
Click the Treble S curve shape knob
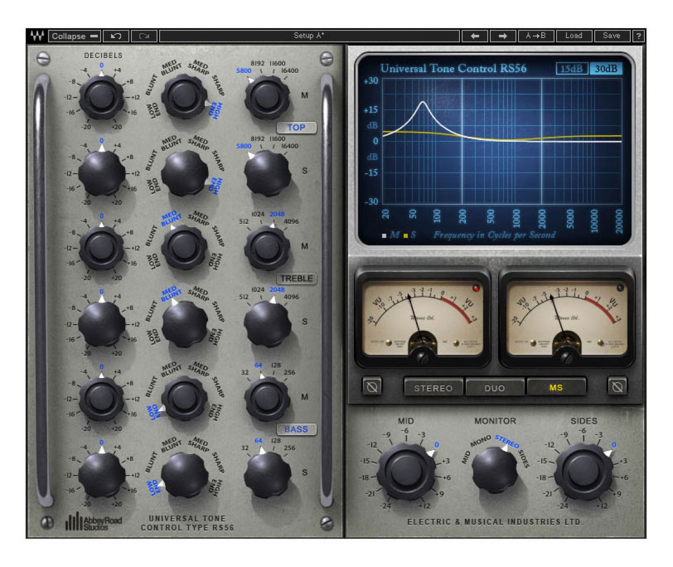point(185,323)
